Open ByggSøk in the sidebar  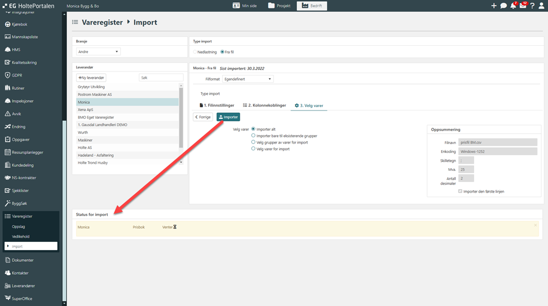coord(22,203)
